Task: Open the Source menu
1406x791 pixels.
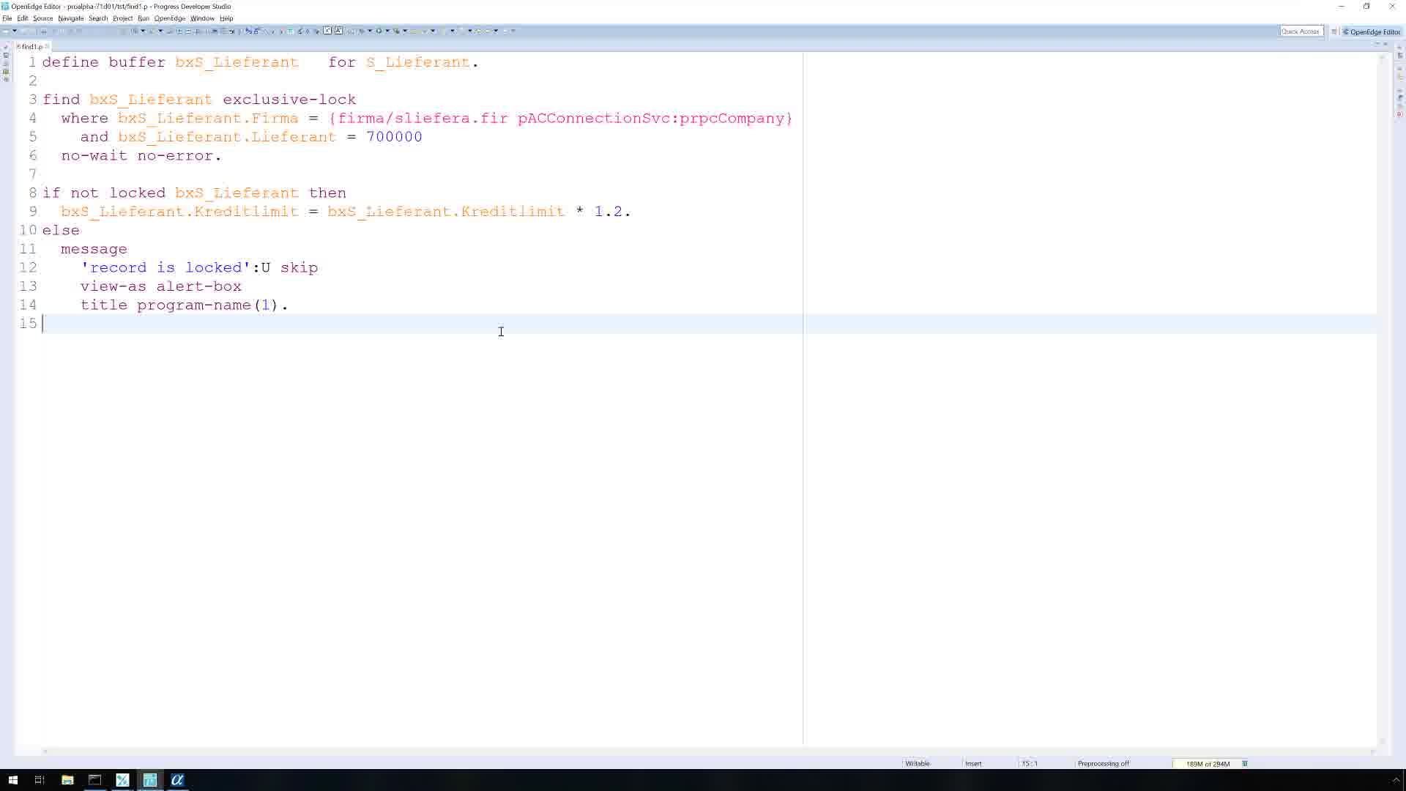Action: pyautogui.click(x=42, y=18)
